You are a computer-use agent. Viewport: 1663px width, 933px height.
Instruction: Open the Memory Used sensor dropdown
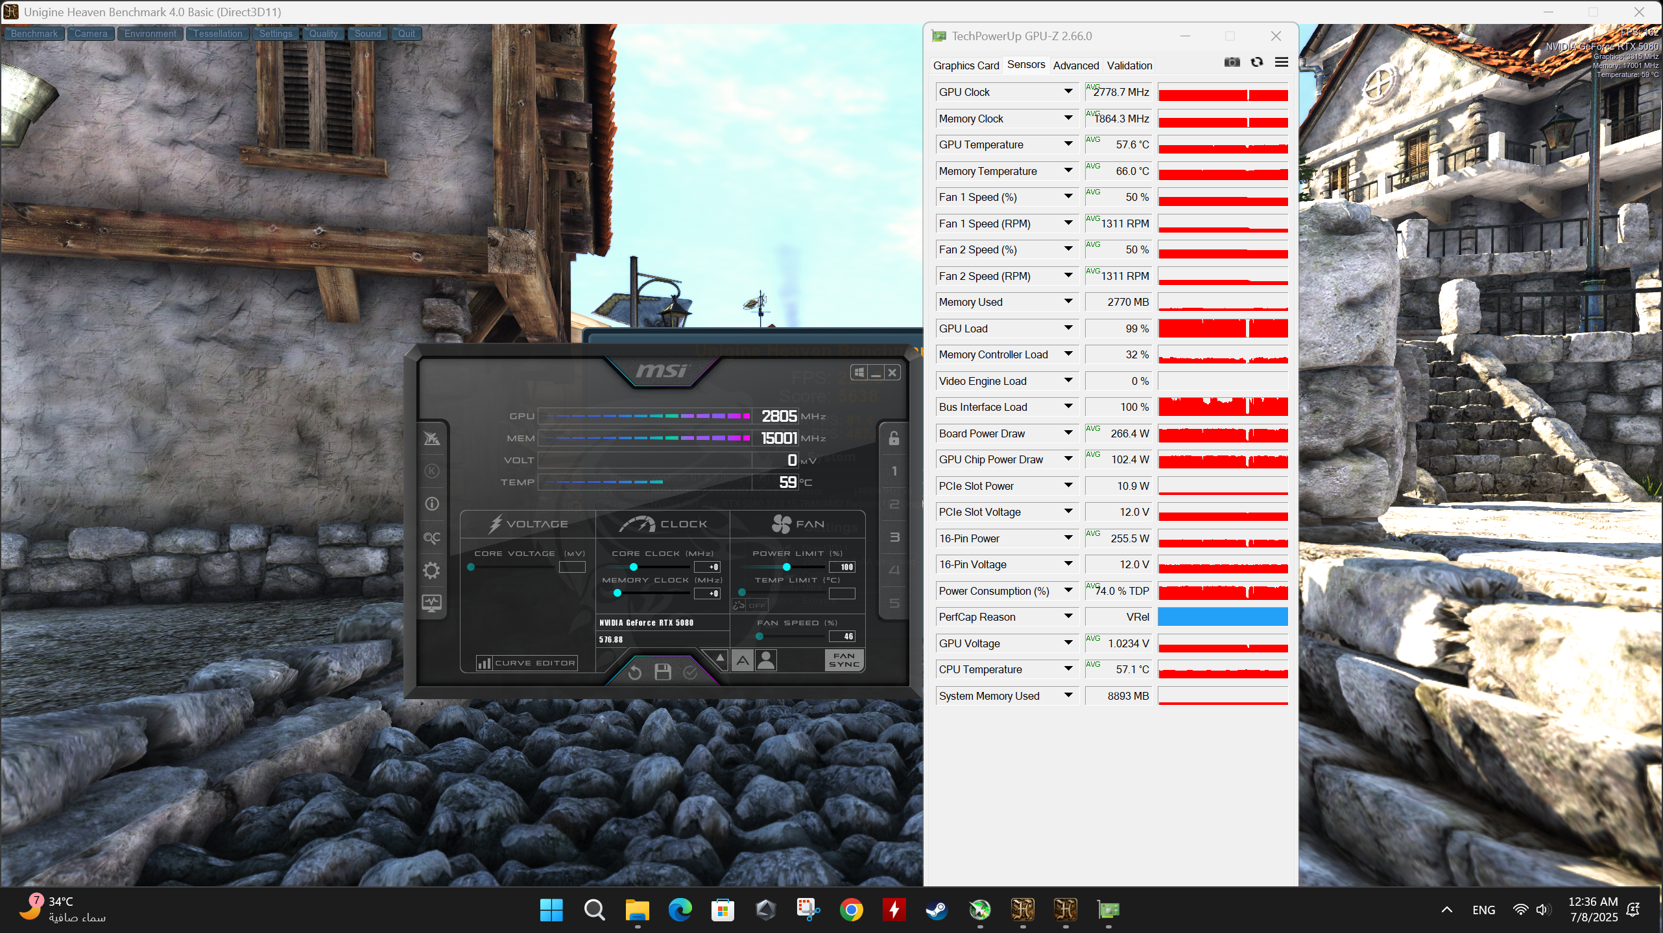[x=1068, y=302]
